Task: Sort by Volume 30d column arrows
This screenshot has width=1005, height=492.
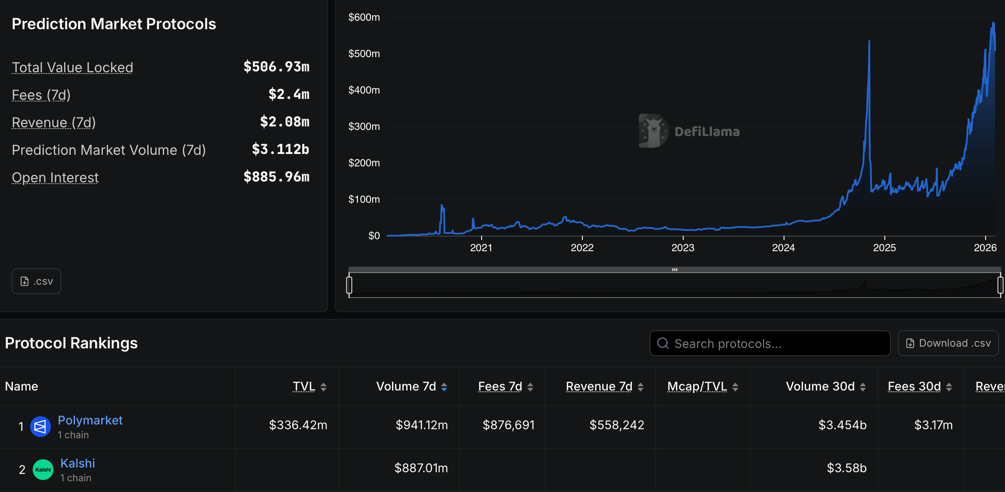Action: (863, 387)
